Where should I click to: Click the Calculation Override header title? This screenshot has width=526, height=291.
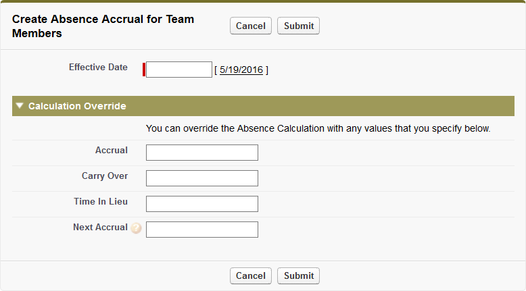pyautogui.click(x=77, y=106)
